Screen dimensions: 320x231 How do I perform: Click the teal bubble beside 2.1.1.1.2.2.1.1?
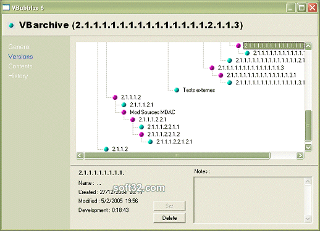(141, 127)
